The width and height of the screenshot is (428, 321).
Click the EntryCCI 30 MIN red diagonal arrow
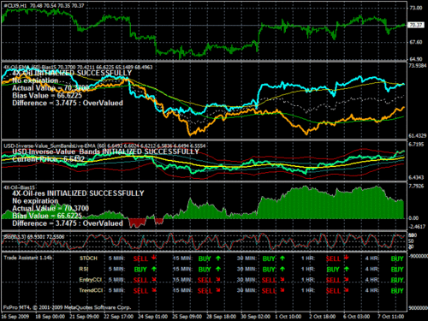click(x=282, y=280)
